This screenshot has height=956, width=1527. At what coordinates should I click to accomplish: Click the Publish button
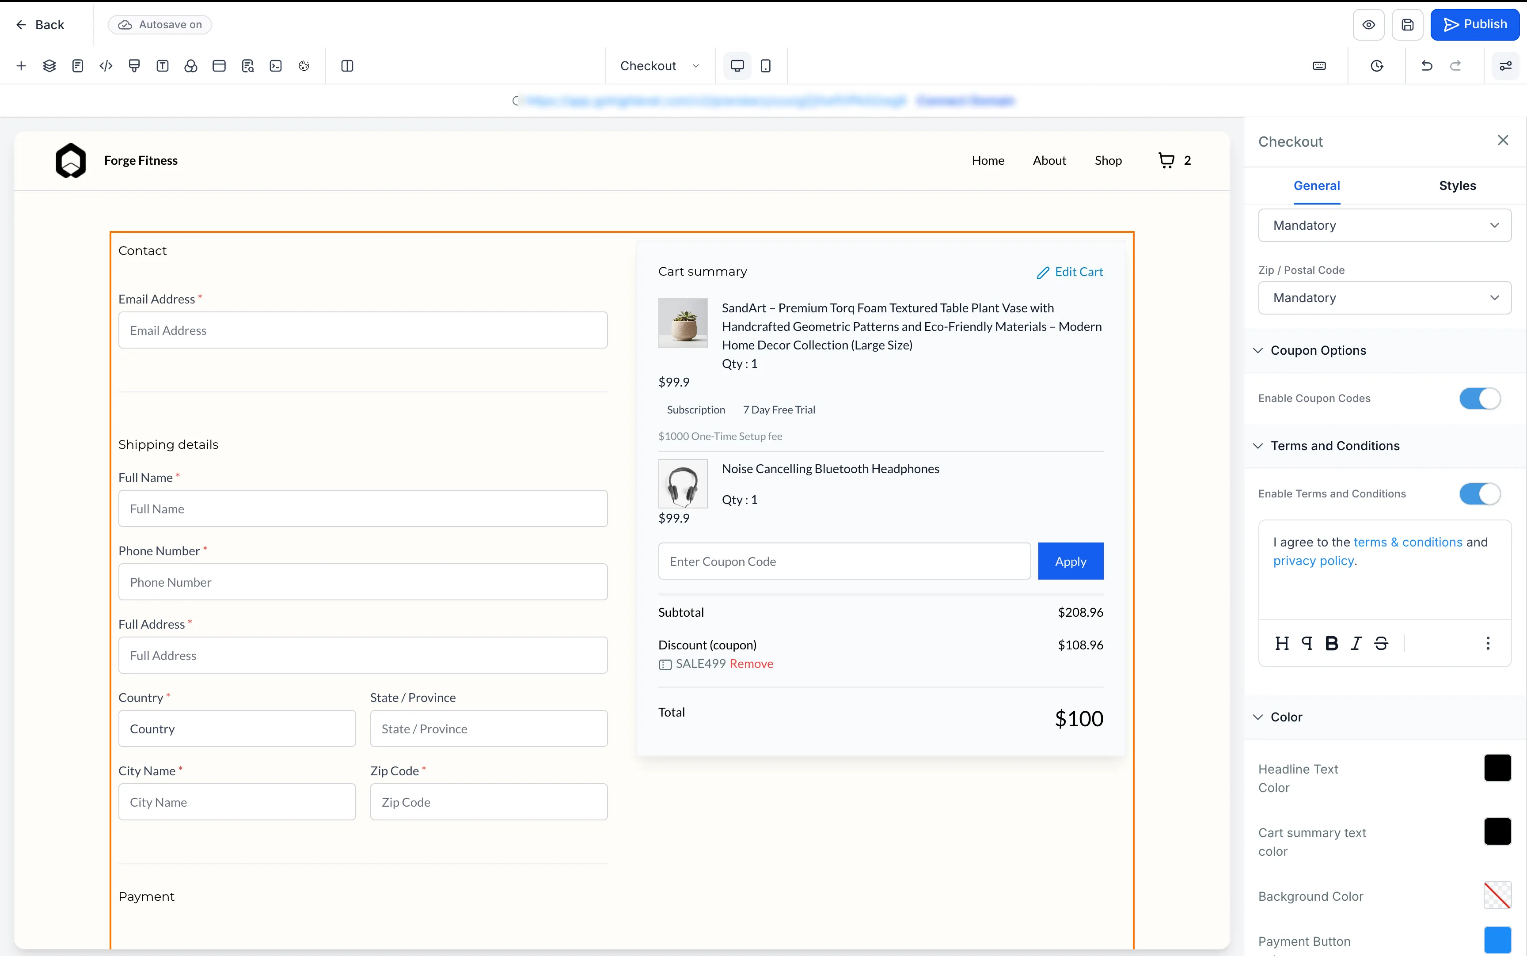pyautogui.click(x=1476, y=24)
